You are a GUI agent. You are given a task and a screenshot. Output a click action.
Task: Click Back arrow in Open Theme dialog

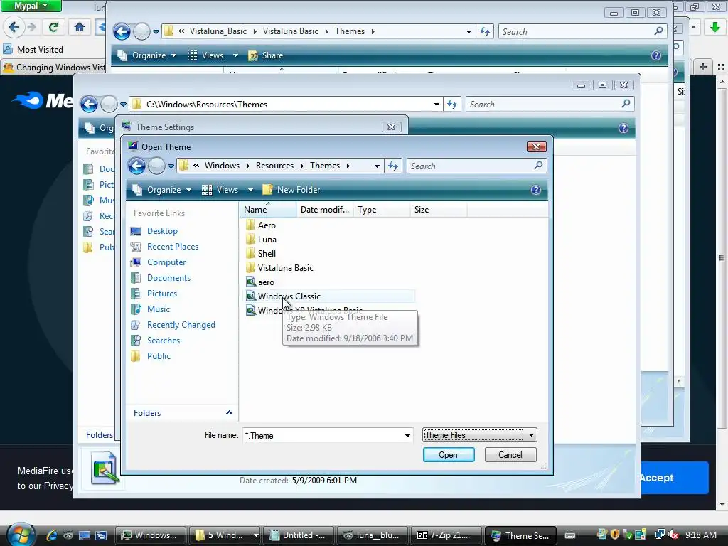[x=137, y=166]
